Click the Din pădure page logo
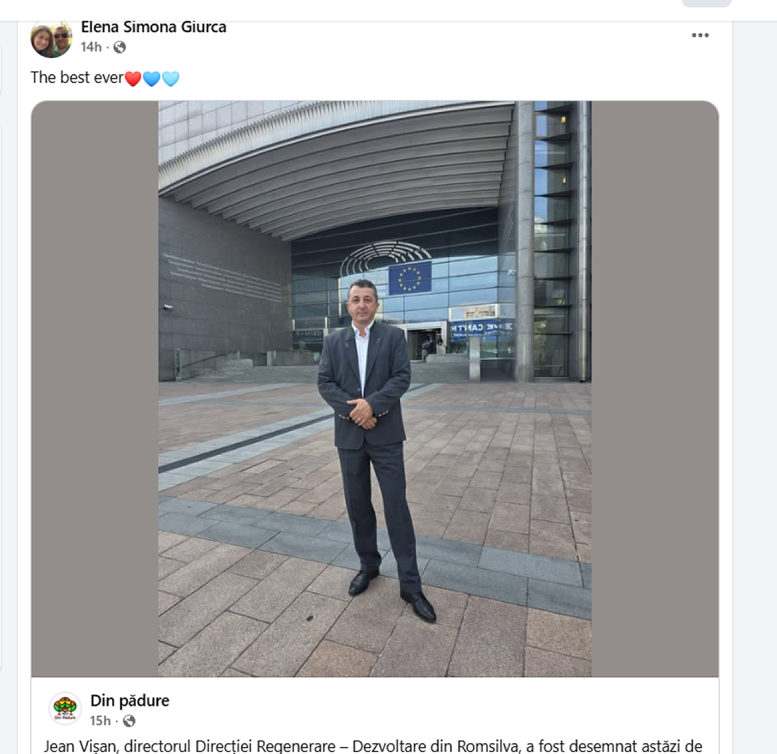 tap(65, 708)
